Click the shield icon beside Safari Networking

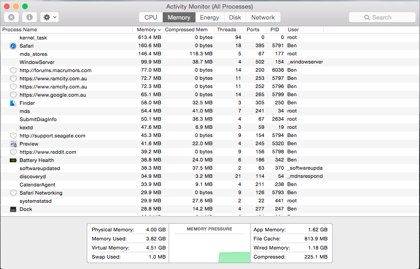[13, 193]
